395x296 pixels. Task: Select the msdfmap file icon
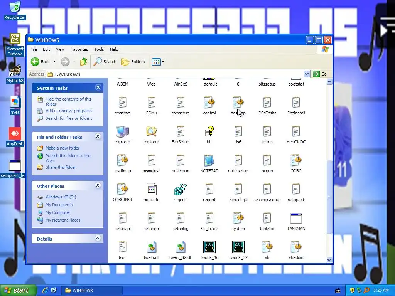point(122,160)
